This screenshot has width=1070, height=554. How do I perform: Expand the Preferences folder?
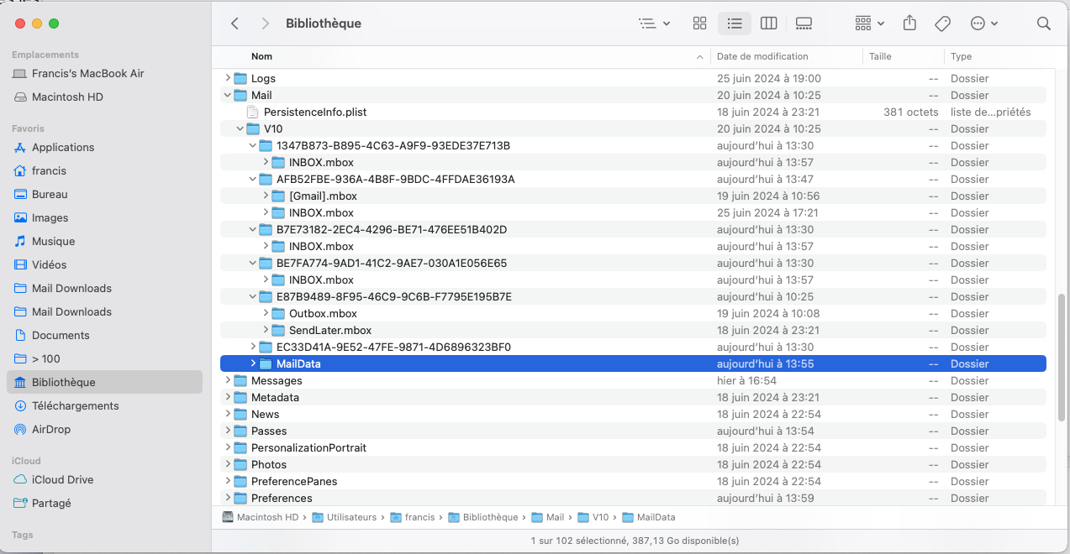[x=228, y=498]
